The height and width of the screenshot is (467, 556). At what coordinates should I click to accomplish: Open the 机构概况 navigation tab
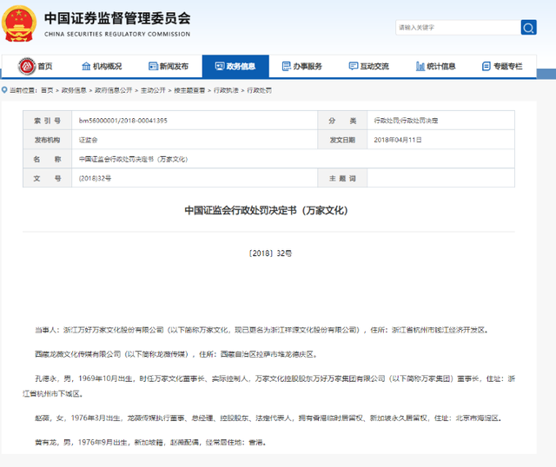point(103,66)
